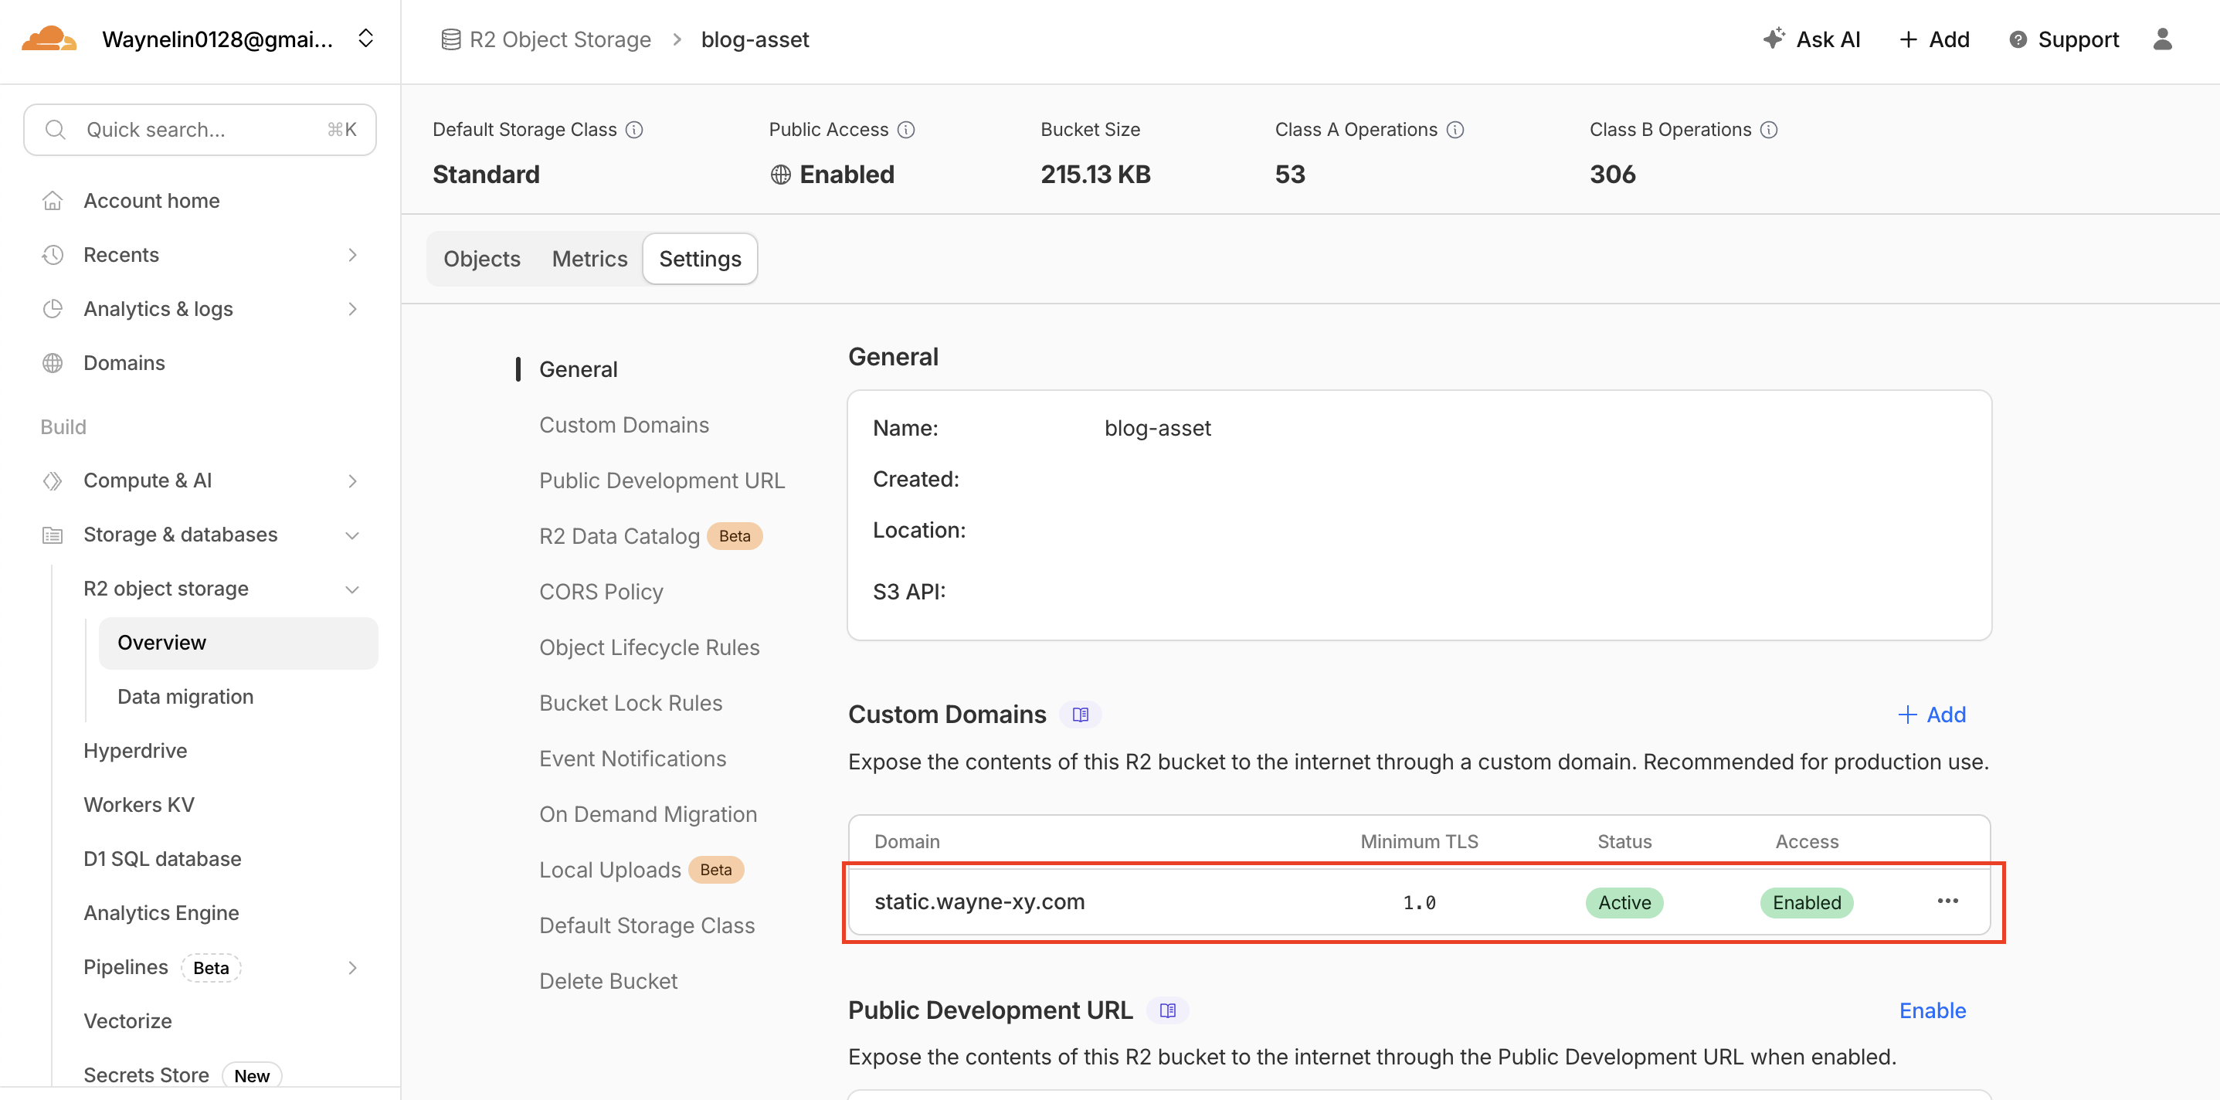2220x1100 pixels.
Task: Focus the Quick search field
Action: 200,131
